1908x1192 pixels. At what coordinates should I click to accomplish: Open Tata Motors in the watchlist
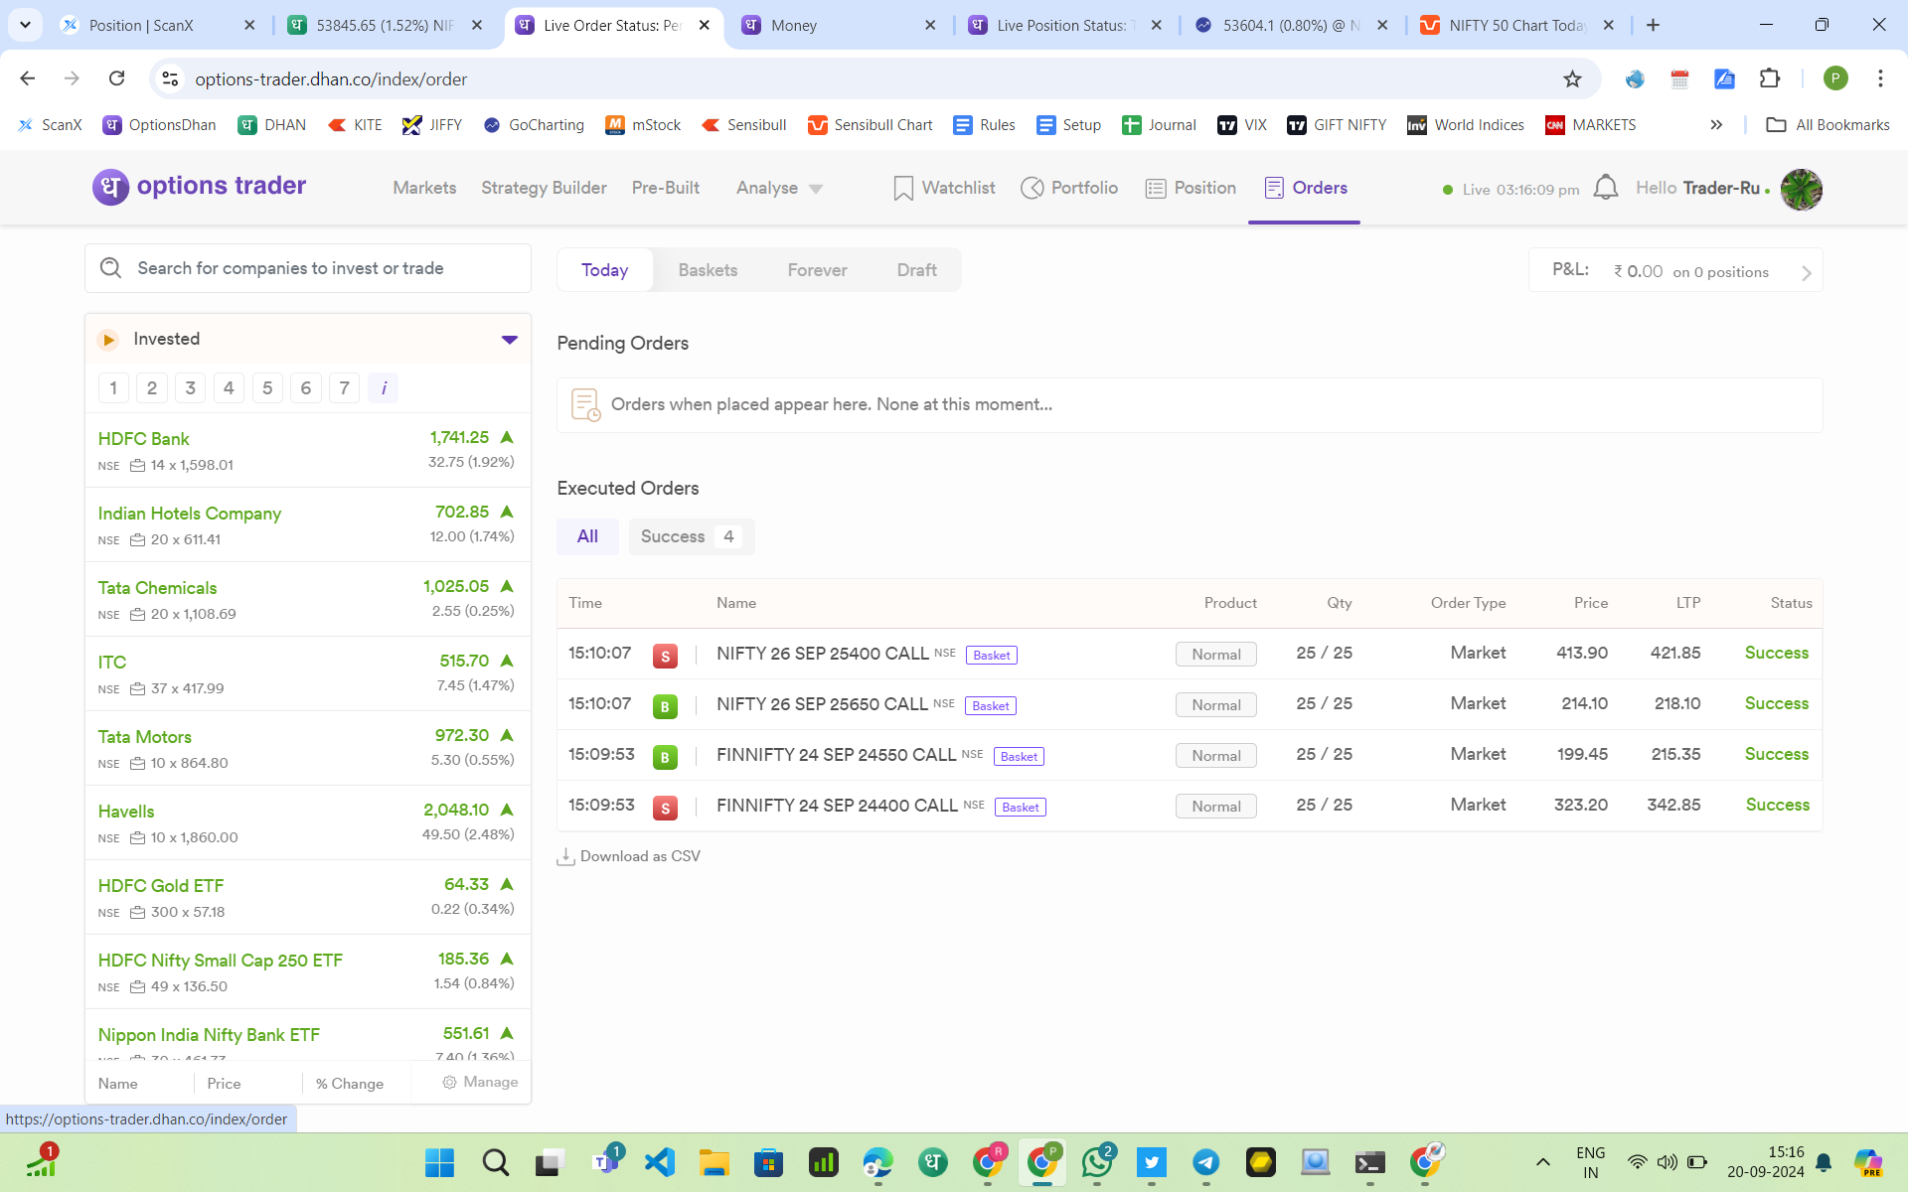click(307, 748)
